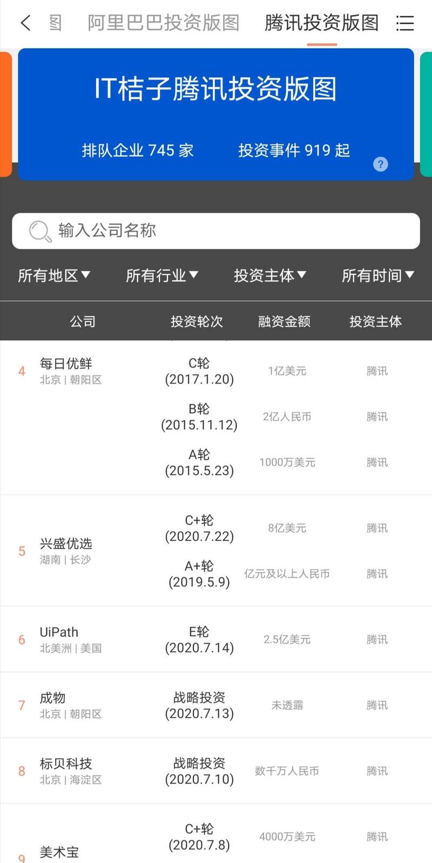Tap the UiPath company name

pos(59,632)
